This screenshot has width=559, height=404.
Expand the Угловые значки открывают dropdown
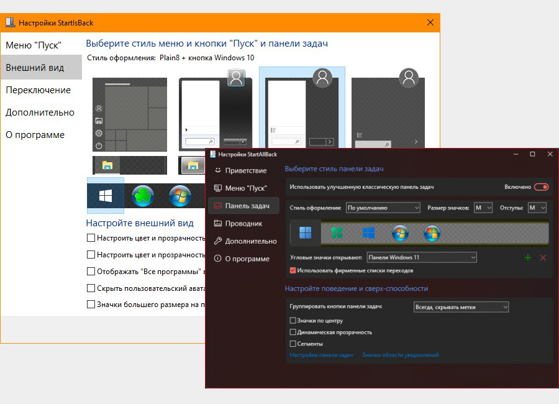tap(422, 257)
